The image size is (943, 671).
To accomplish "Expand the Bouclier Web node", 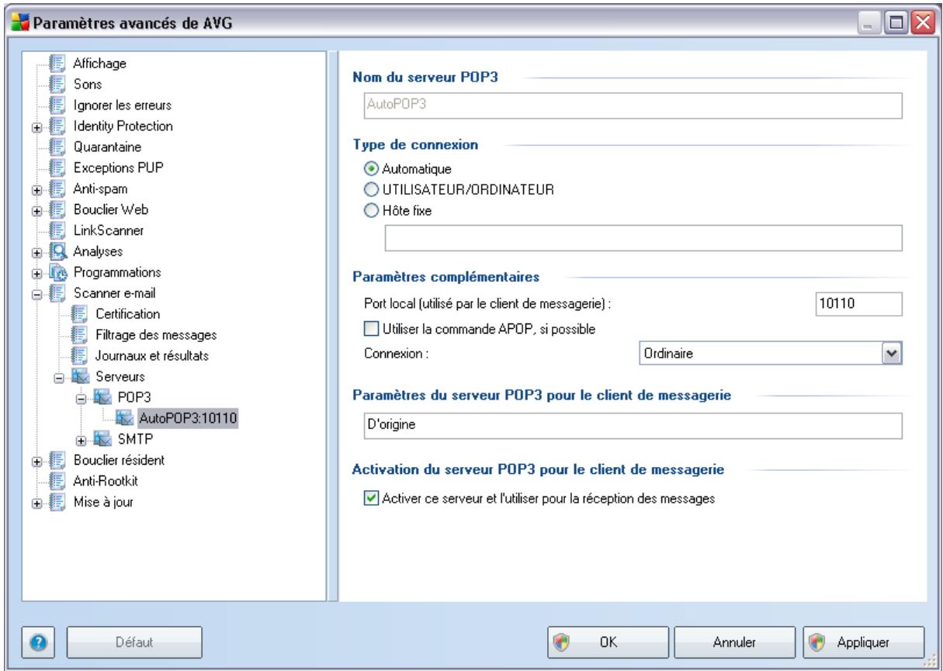I will pyautogui.click(x=37, y=210).
